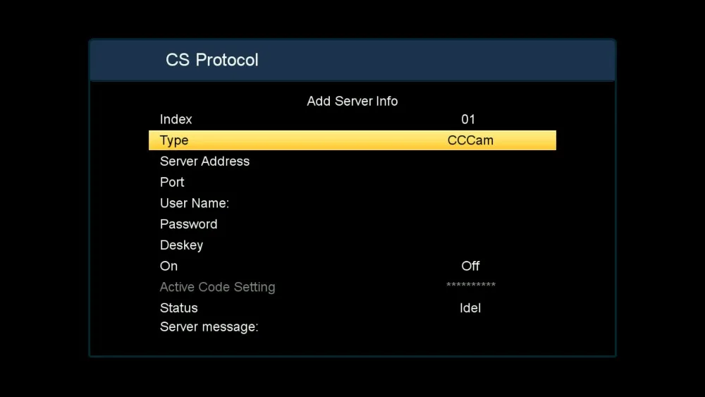Click the CS Protocol title bar
This screenshot has height=397, width=705.
212,61
